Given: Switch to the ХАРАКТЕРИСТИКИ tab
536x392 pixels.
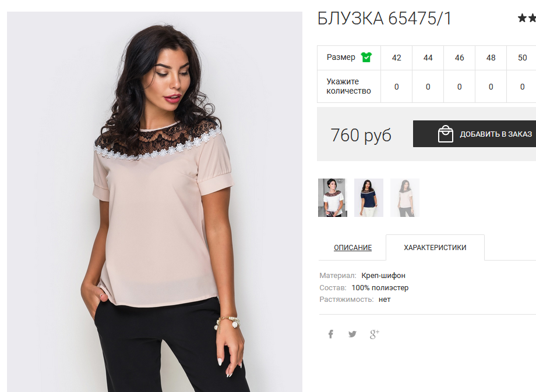Looking at the screenshot, I should pyautogui.click(x=435, y=247).
